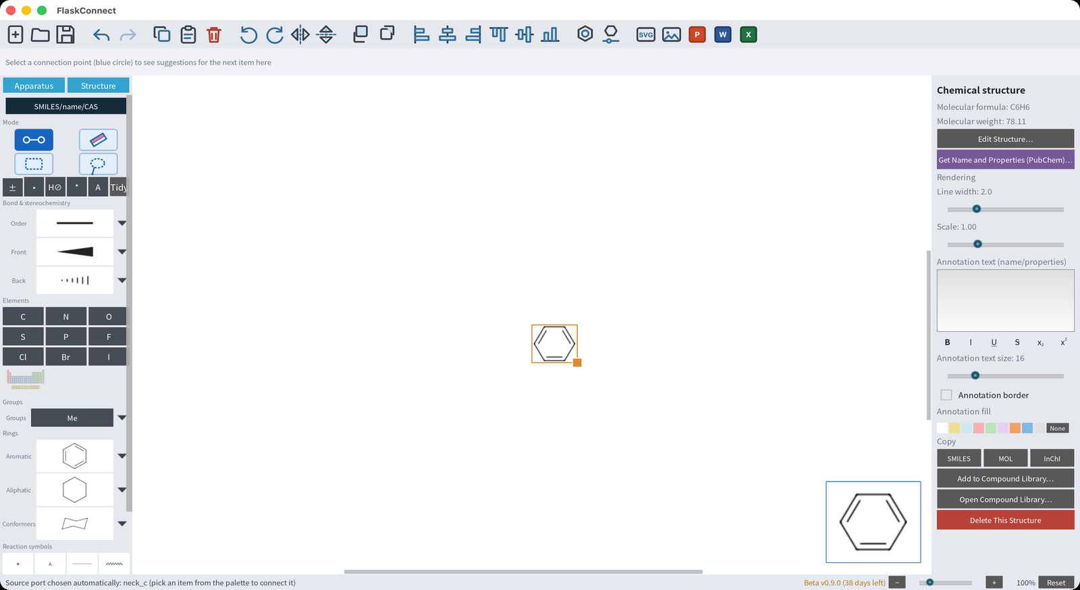Image resolution: width=1080 pixels, height=590 pixels.
Task: Expand the Groups dropdown arrow
Action: point(122,418)
